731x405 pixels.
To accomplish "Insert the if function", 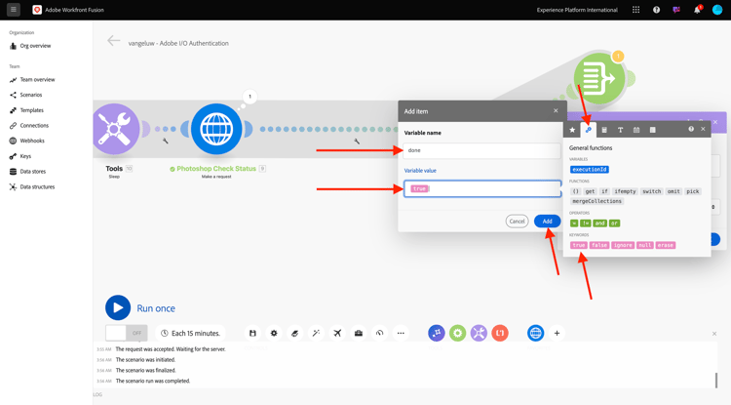I will pos(604,191).
